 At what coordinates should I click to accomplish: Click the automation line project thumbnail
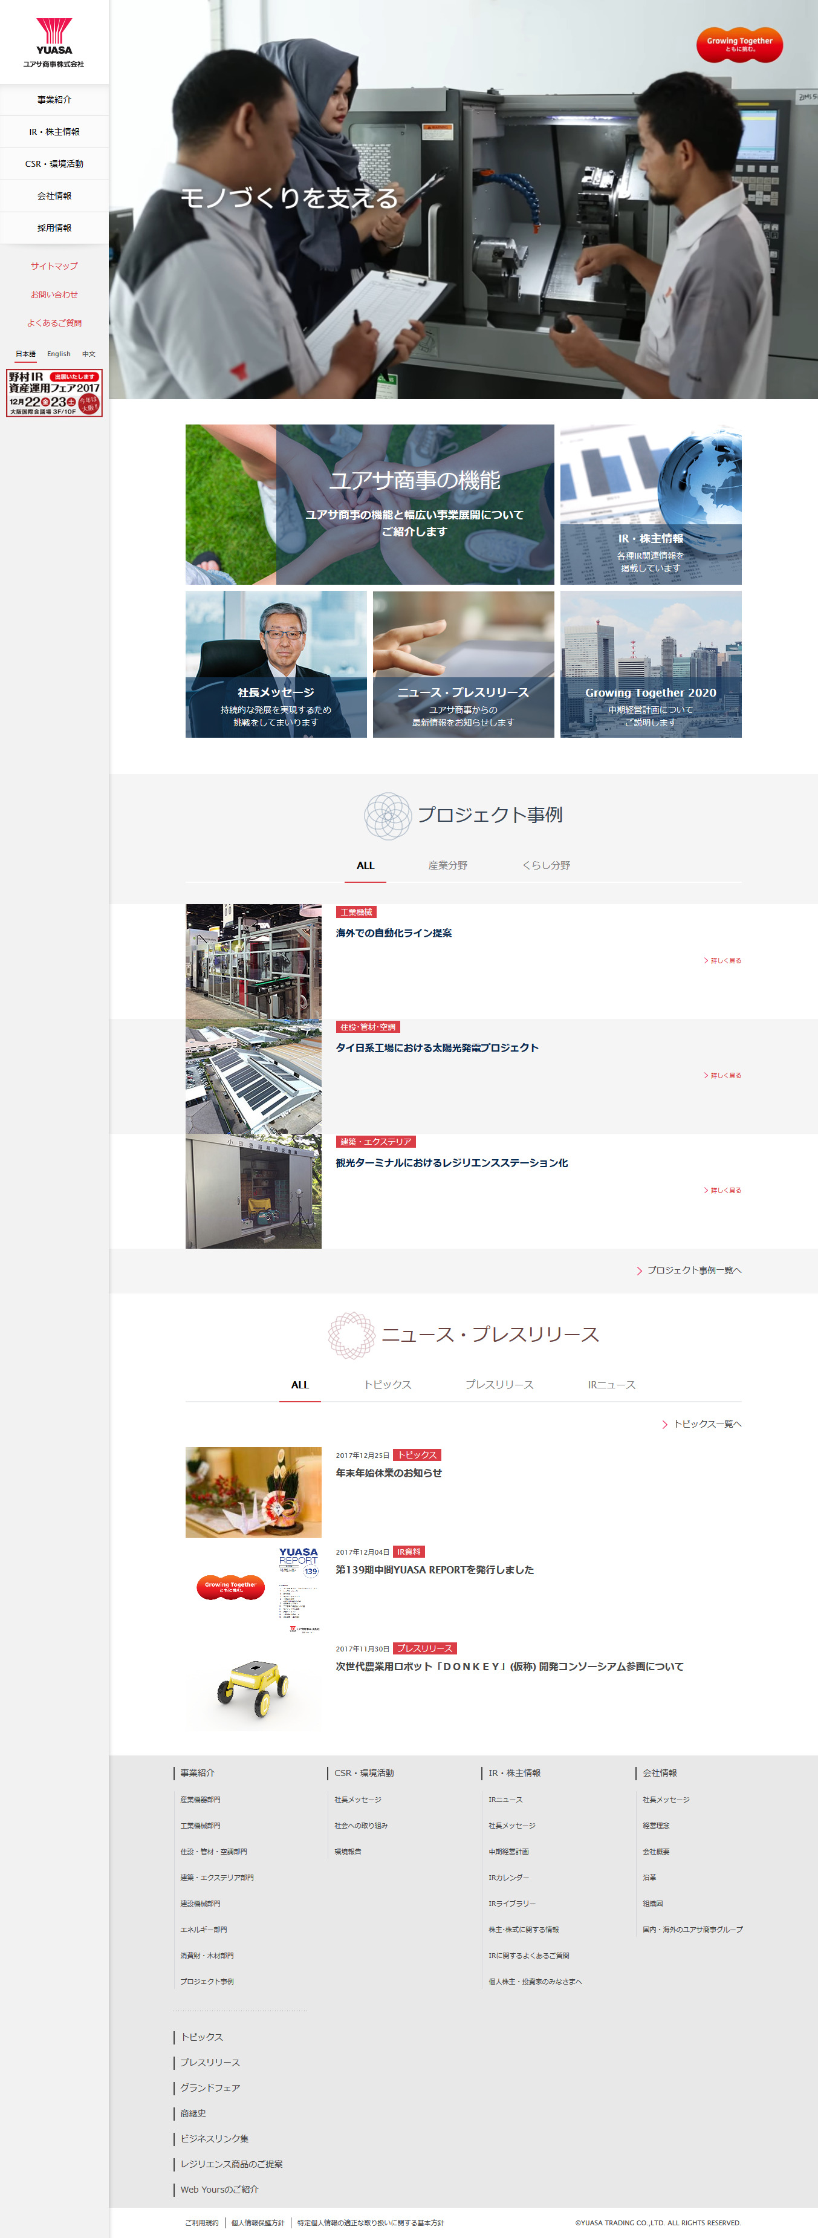tap(253, 961)
